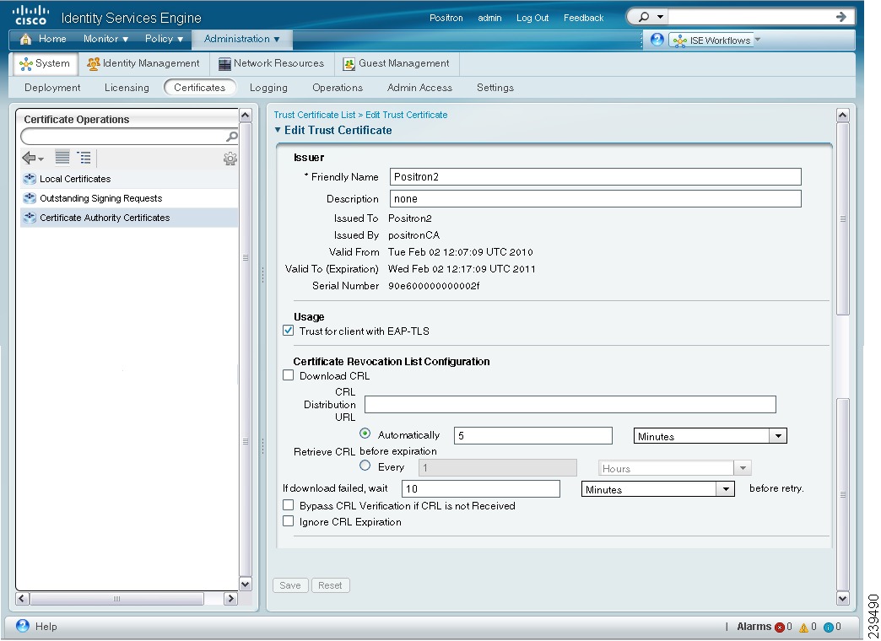The height and width of the screenshot is (641, 881).
Task: Focus the Certificate Operations search box
Action: click(122, 137)
